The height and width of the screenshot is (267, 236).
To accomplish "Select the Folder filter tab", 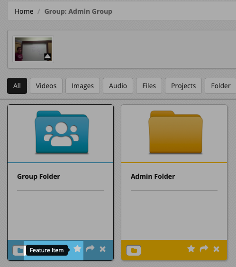I will click(x=220, y=86).
